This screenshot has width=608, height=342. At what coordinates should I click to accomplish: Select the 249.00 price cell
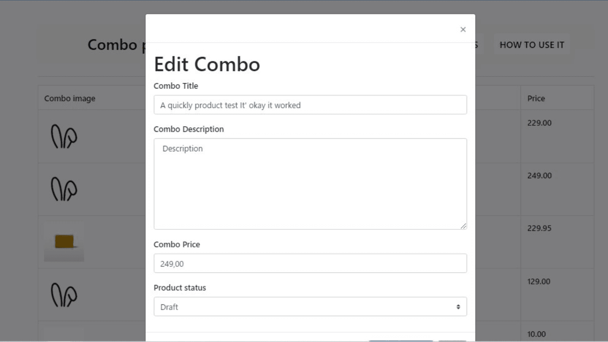pyautogui.click(x=539, y=176)
